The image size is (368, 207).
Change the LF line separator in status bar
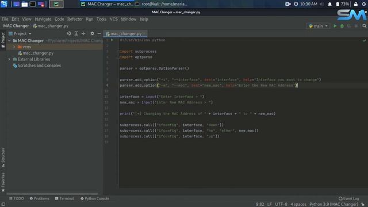270,205
